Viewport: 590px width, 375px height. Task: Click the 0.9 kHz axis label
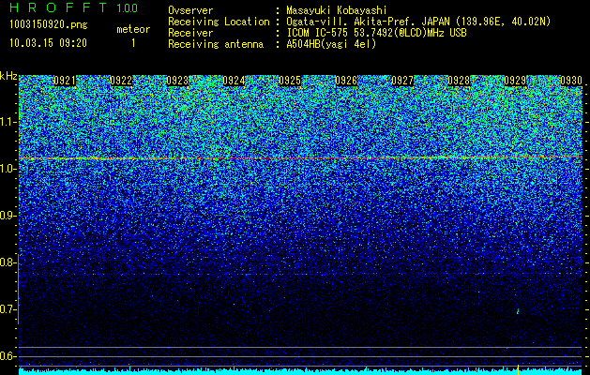coord(8,216)
